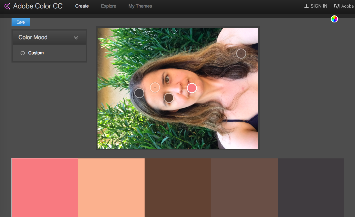Select the pink color picker marker on image
This screenshot has width=355, height=217.
pyautogui.click(x=192, y=88)
